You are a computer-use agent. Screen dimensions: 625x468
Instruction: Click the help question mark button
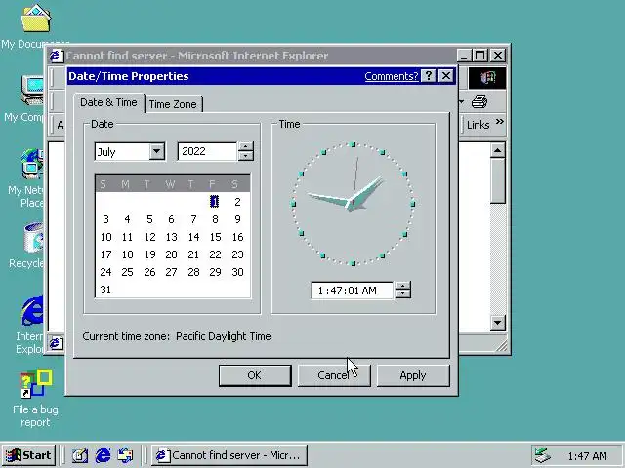point(429,76)
